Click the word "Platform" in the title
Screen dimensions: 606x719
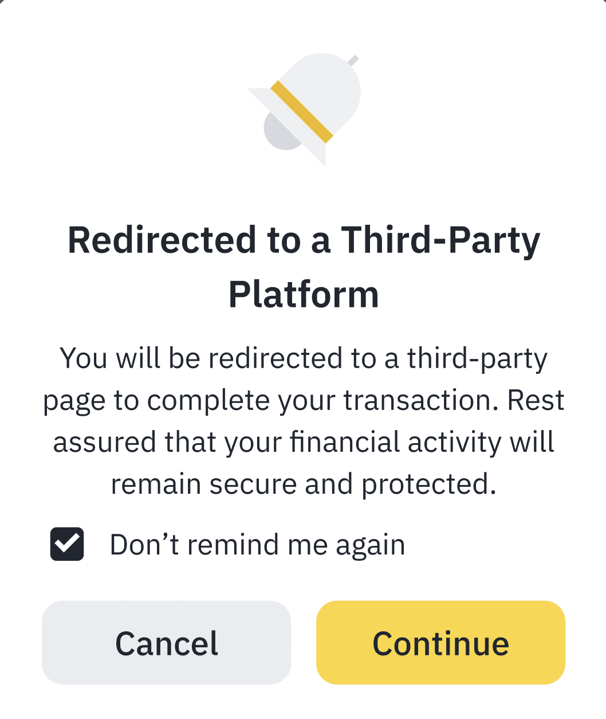click(304, 295)
